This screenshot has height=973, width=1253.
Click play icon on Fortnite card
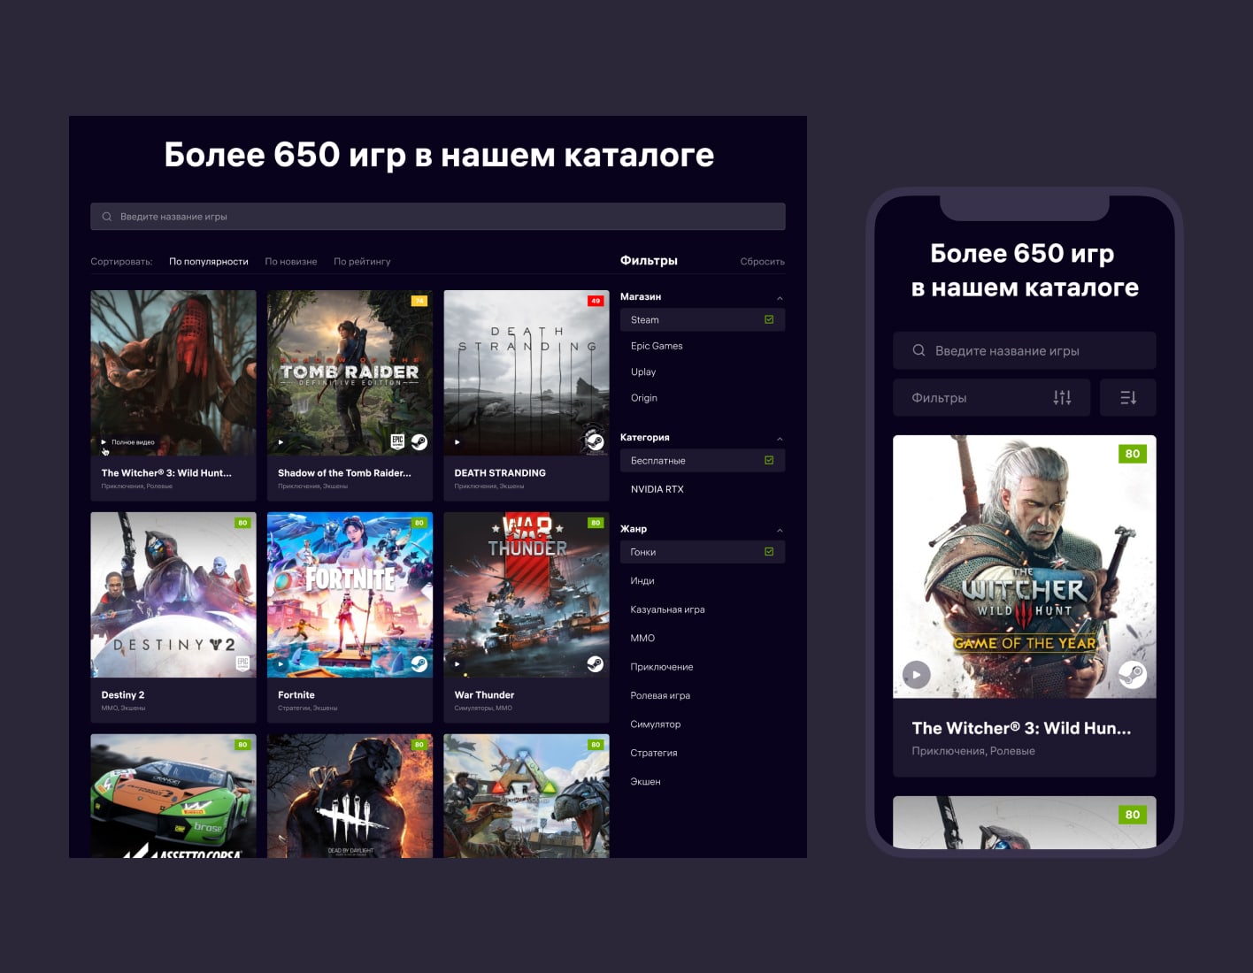pyautogui.click(x=281, y=664)
